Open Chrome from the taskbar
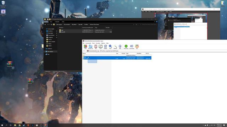The height and width of the screenshot is (127, 227). pos(20,125)
